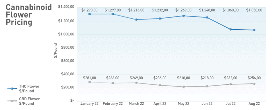This screenshot has height=110, width=273.
Task: Select the THC Flower Aug 22 marker
Action: (x=254, y=30)
